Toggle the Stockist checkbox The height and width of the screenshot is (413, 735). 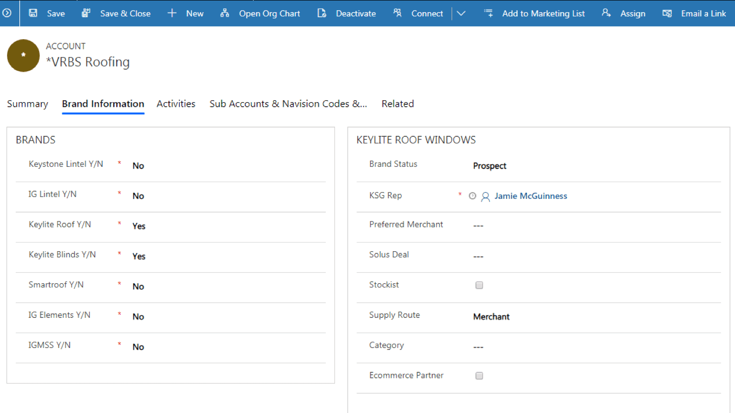[x=479, y=285]
